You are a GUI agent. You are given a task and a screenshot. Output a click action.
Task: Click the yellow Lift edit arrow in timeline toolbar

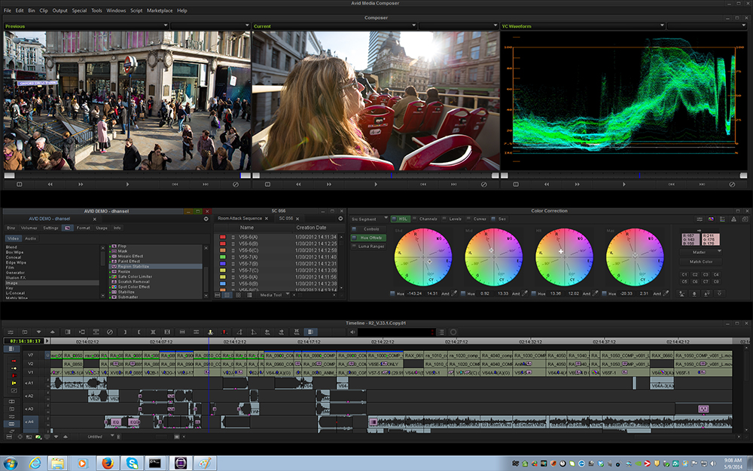210,332
